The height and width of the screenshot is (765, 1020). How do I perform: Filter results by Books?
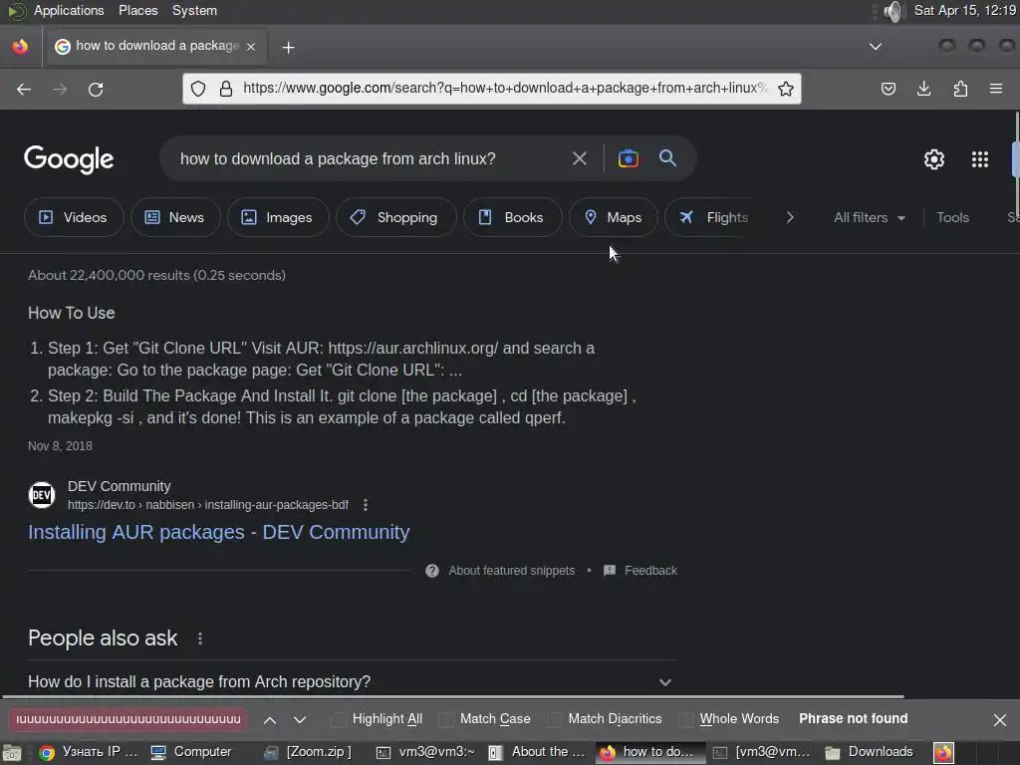click(x=512, y=217)
